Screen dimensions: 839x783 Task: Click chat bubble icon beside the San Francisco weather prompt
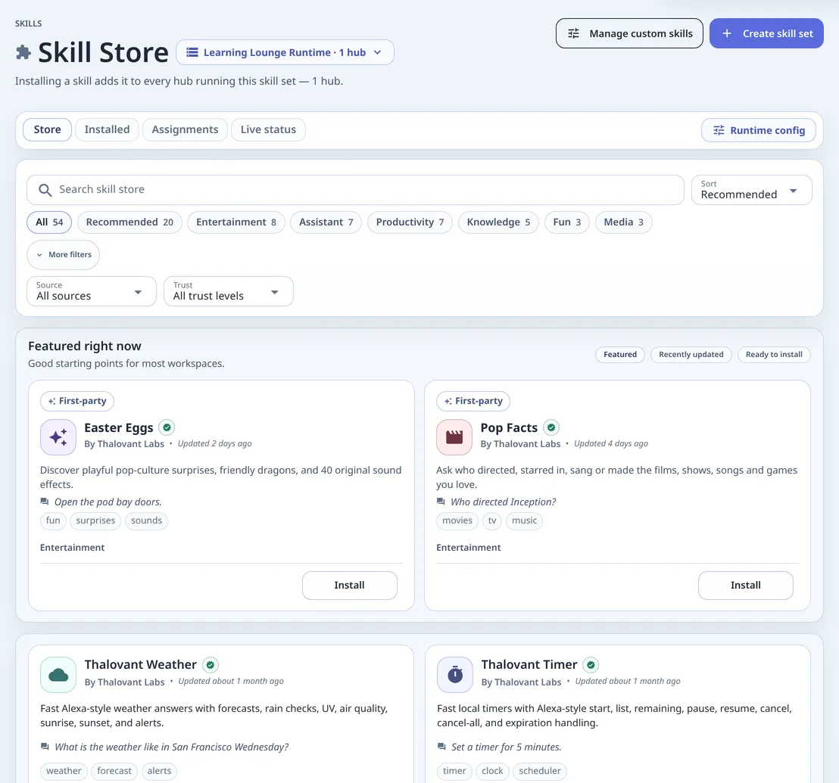click(45, 747)
